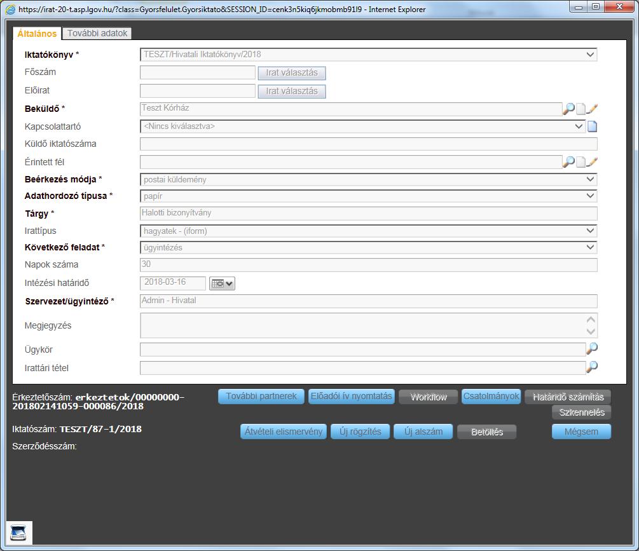Start Új rögzítés
Viewport: 639px width, 551px height.
coord(361,432)
